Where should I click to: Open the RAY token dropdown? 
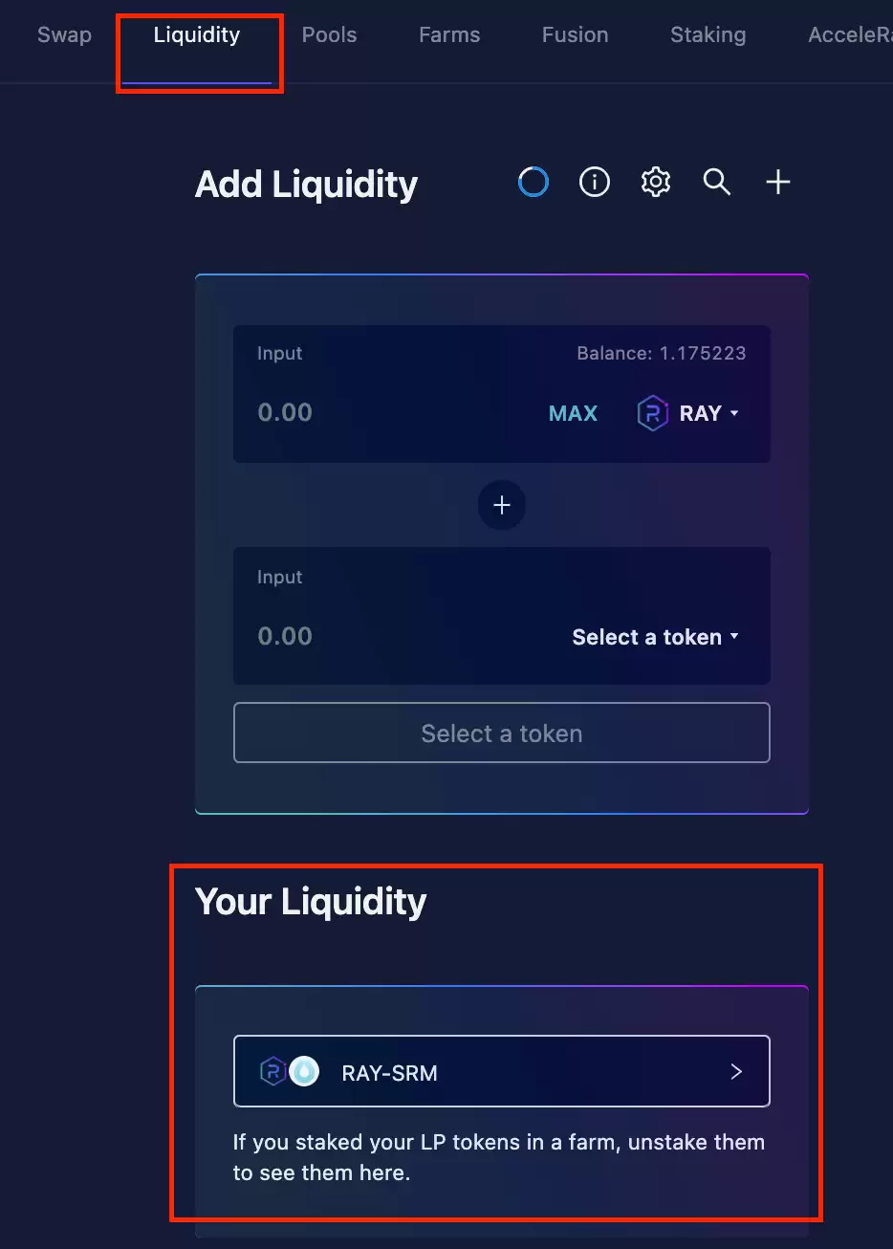(708, 414)
